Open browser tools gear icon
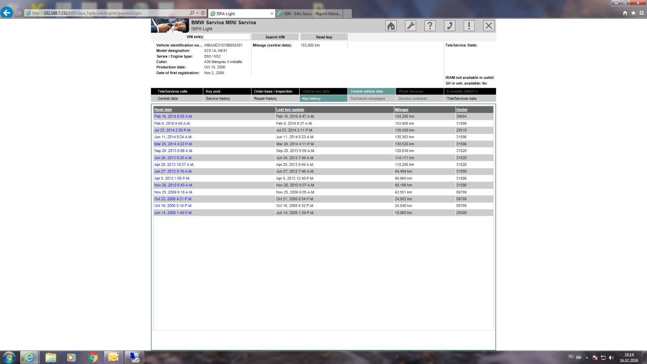Image resolution: width=647 pixels, height=364 pixels. [x=641, y=13]
